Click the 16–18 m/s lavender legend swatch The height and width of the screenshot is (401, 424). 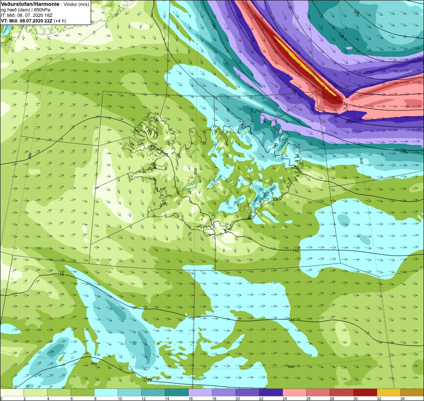coord(200,393)
